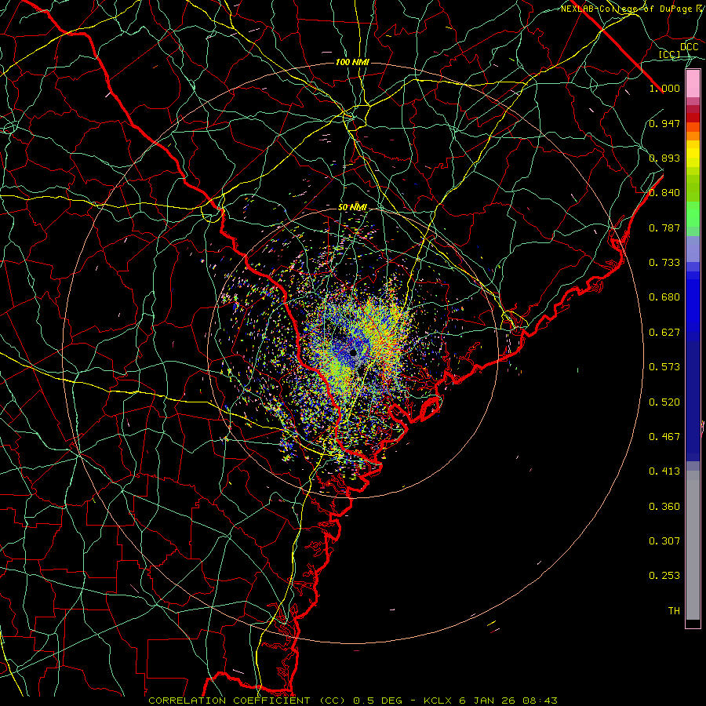Click the 0.733 scale value
Viewport: 706px width, 706px height.
[x=664, y=263]
